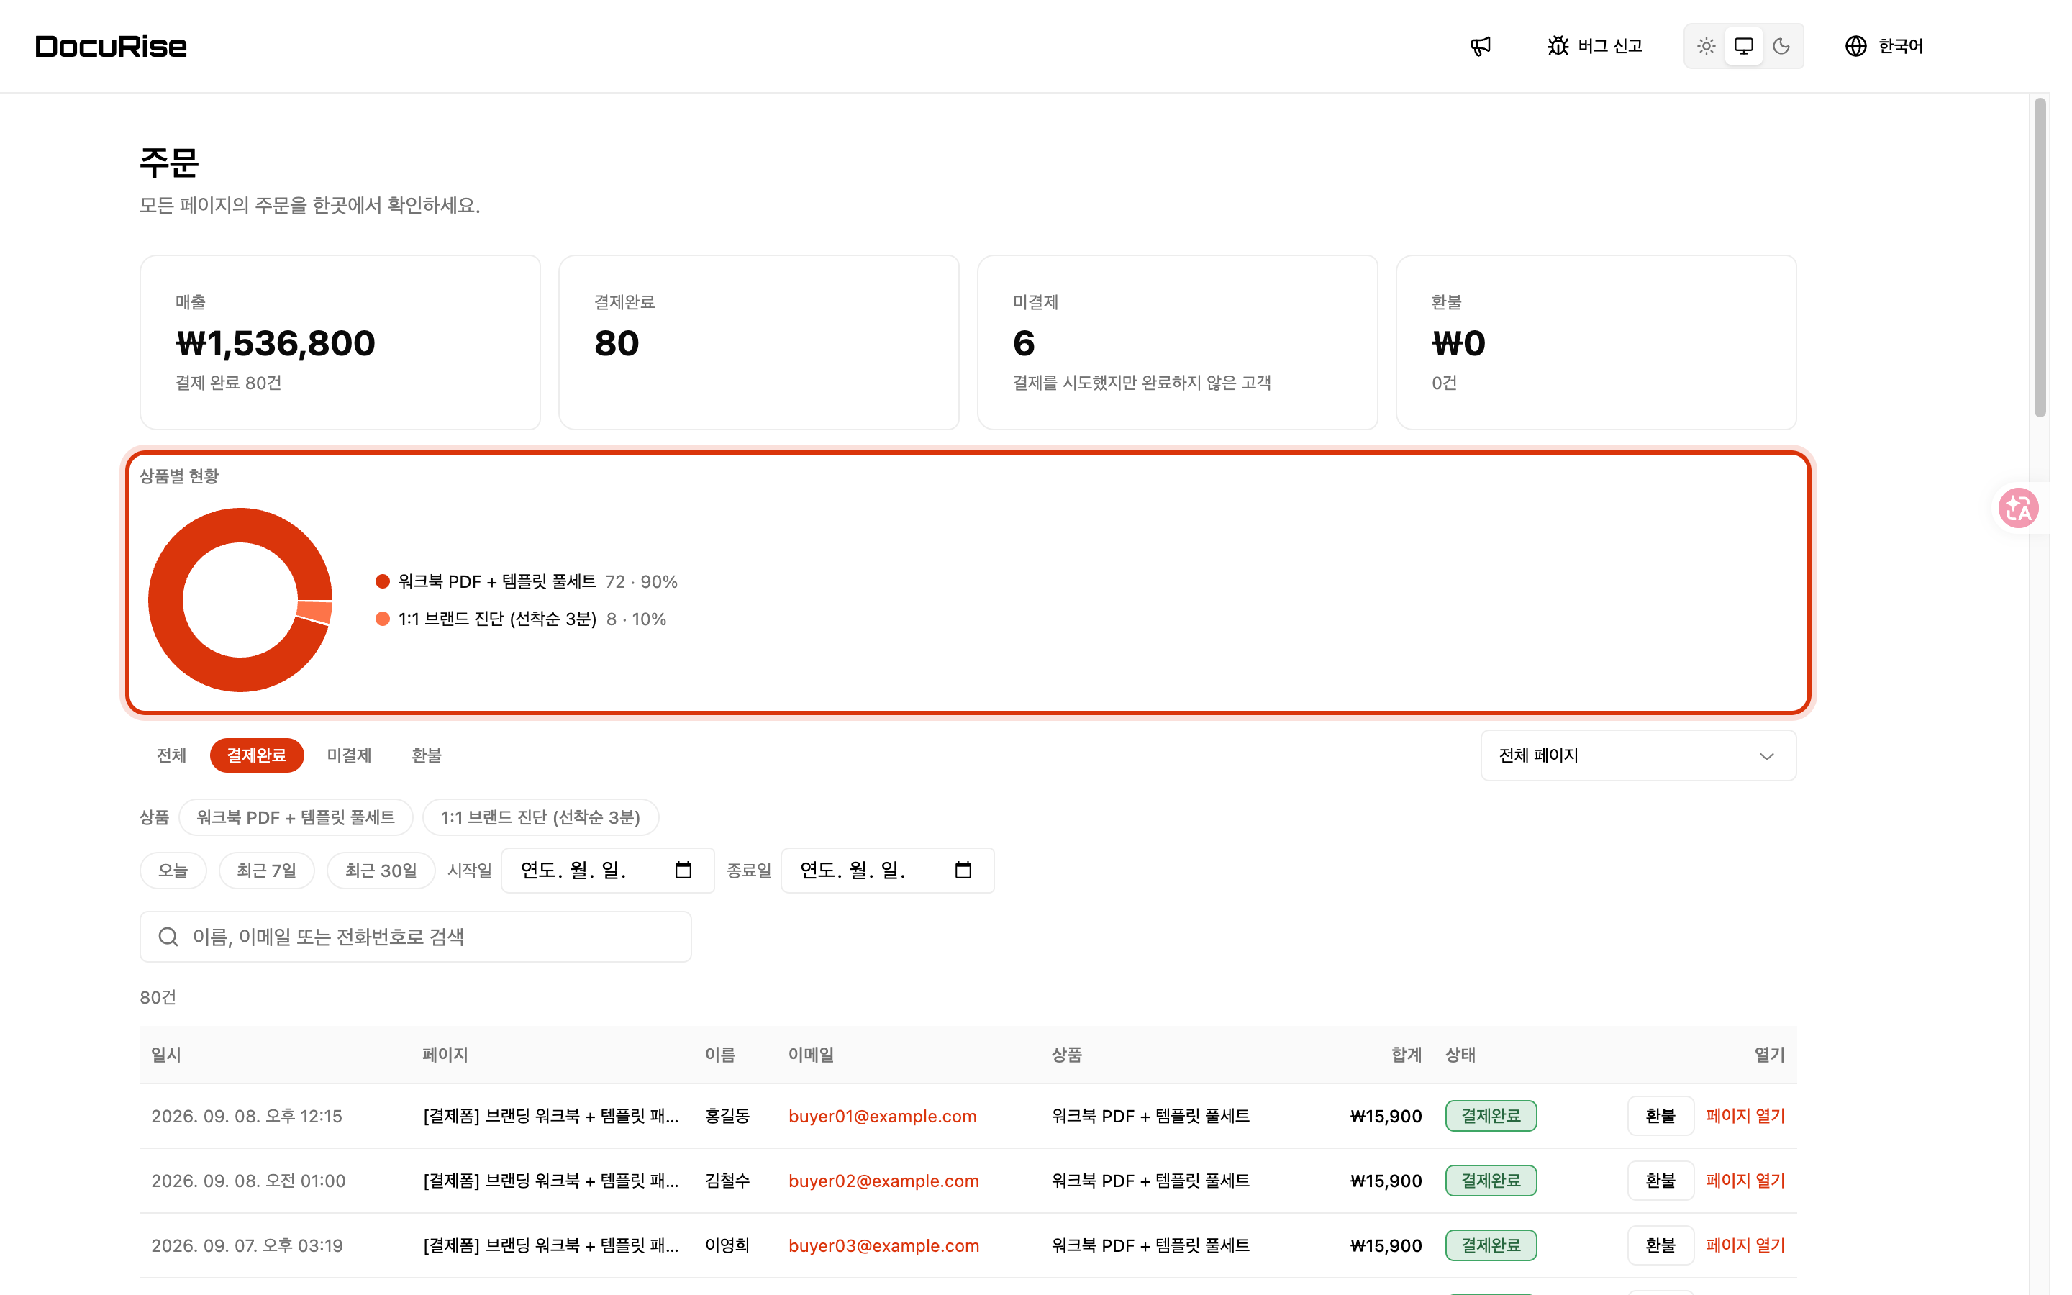Click buyer02@example.com email link
Viewport: 2072px width, 1295px height.
[883, 1180]
